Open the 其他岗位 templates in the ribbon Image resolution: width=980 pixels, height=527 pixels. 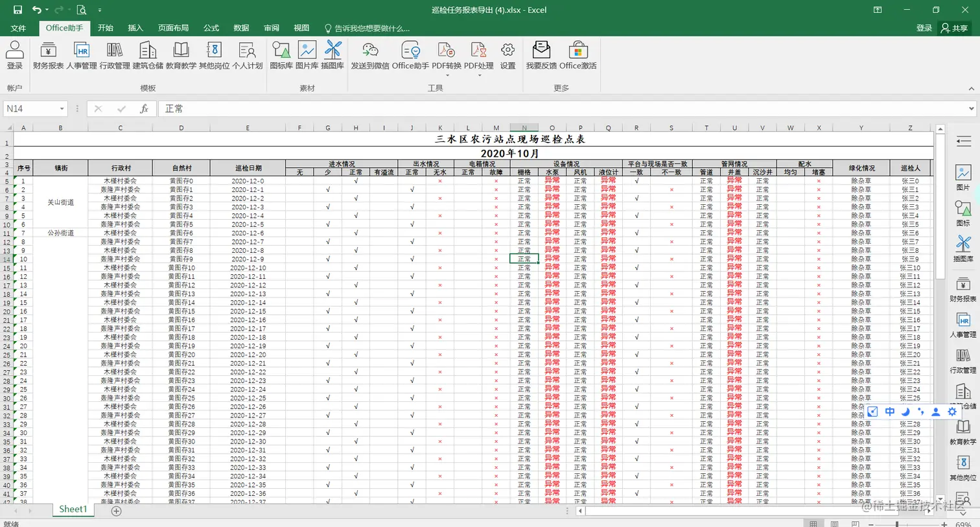(x=214, y=56)
